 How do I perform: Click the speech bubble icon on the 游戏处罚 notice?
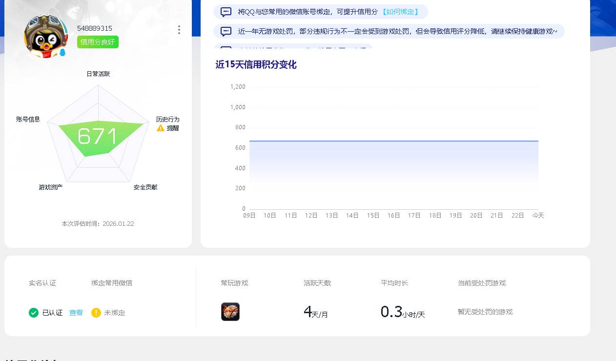tap(226, 31)
